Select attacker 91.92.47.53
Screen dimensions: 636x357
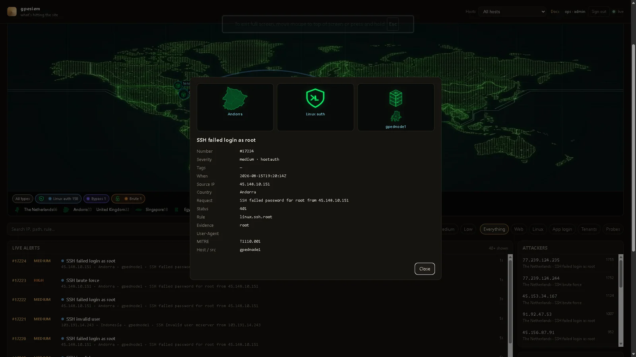568,317
